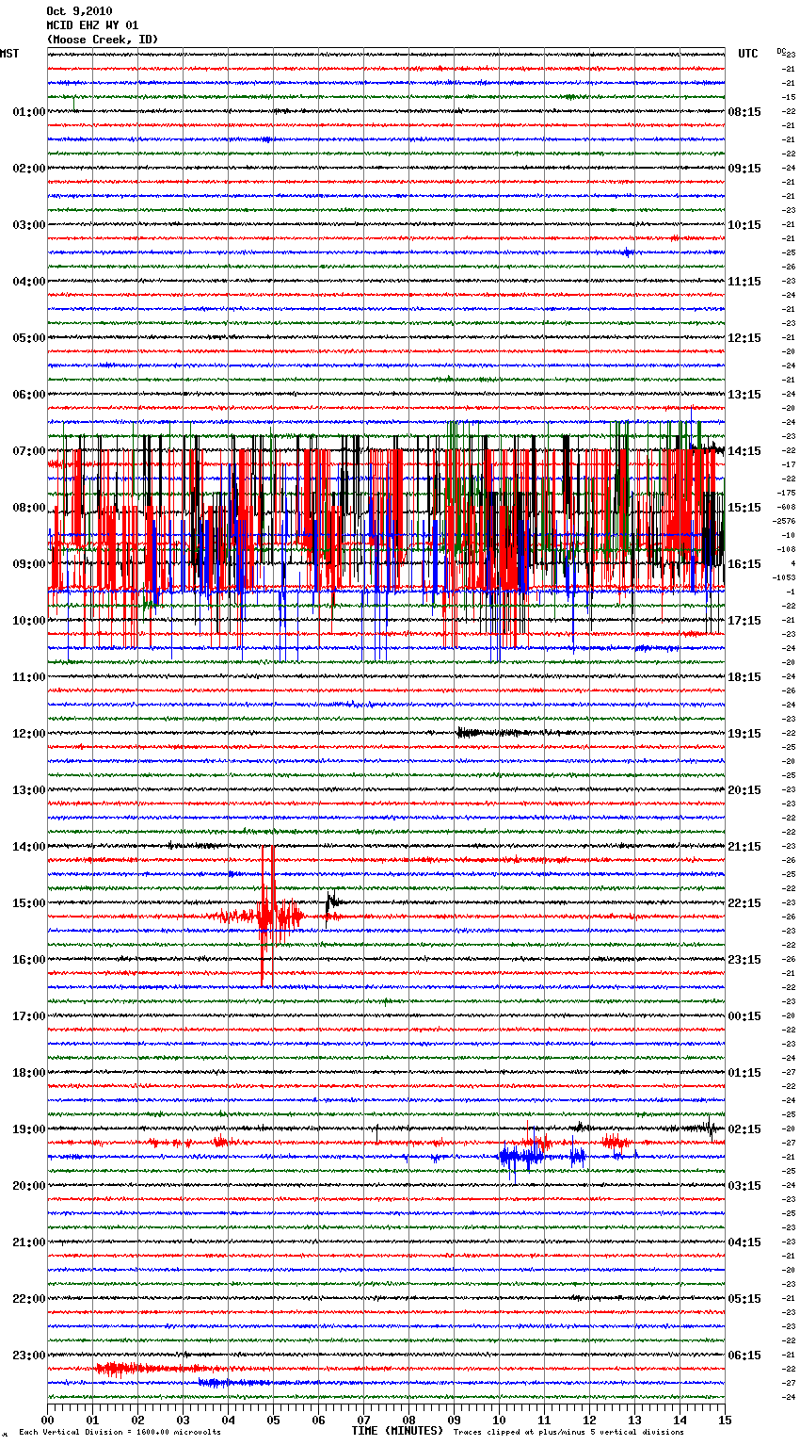Screen dimensions: 800x1445
Task: Select the 21:00 MST row label
Action: click(28, 1242)
